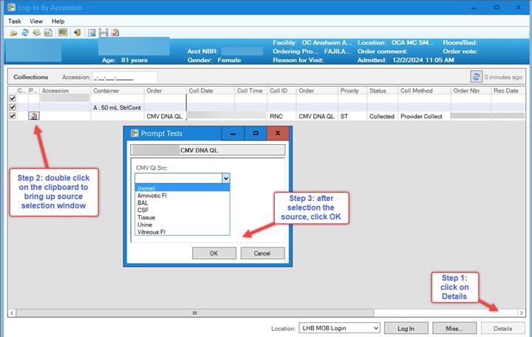Screen dimensions: 532x337
Task: Select Urine from the source list
Action: coord(145,225)
